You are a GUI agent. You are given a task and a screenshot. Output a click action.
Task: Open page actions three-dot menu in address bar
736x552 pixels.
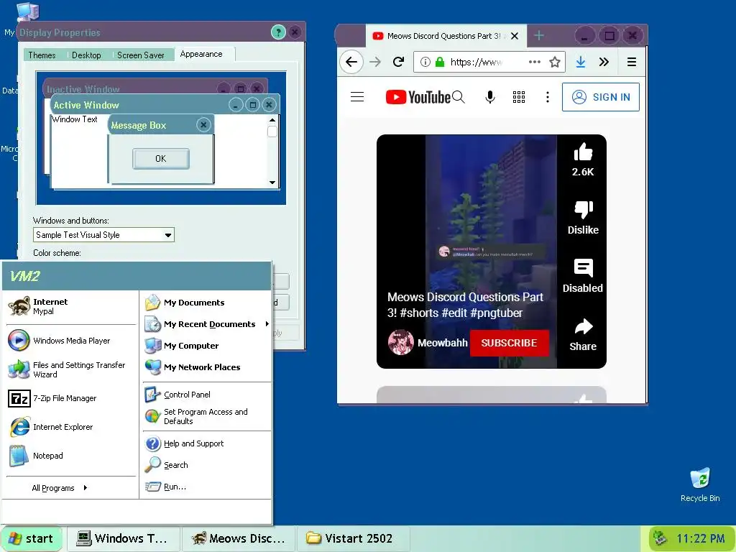(x=534, y=62)
